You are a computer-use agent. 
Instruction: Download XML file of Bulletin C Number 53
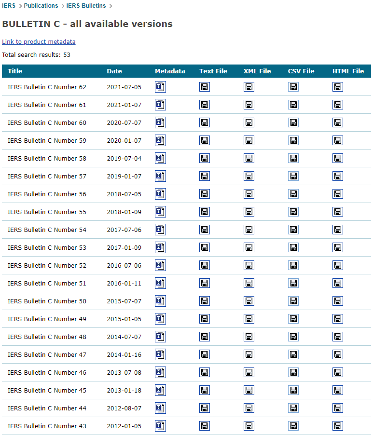(249, 247)
